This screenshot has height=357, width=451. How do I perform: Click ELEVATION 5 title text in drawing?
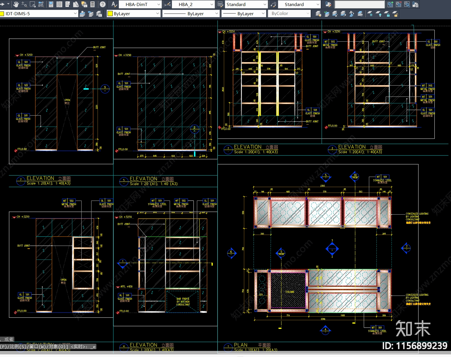point(151,179)
